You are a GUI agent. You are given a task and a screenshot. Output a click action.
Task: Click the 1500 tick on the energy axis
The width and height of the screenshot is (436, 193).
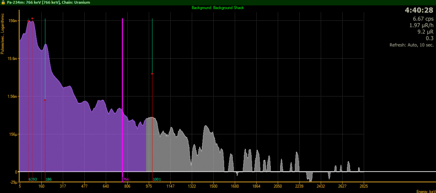[214, 186]
